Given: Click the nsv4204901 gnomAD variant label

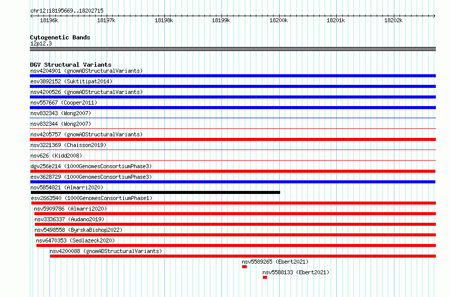Looking at the screenshot, I should (x=86, y=71).
